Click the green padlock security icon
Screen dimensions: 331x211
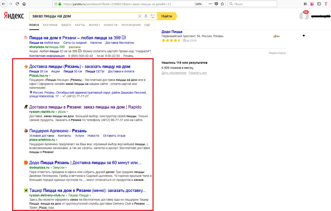click(60, 4)
